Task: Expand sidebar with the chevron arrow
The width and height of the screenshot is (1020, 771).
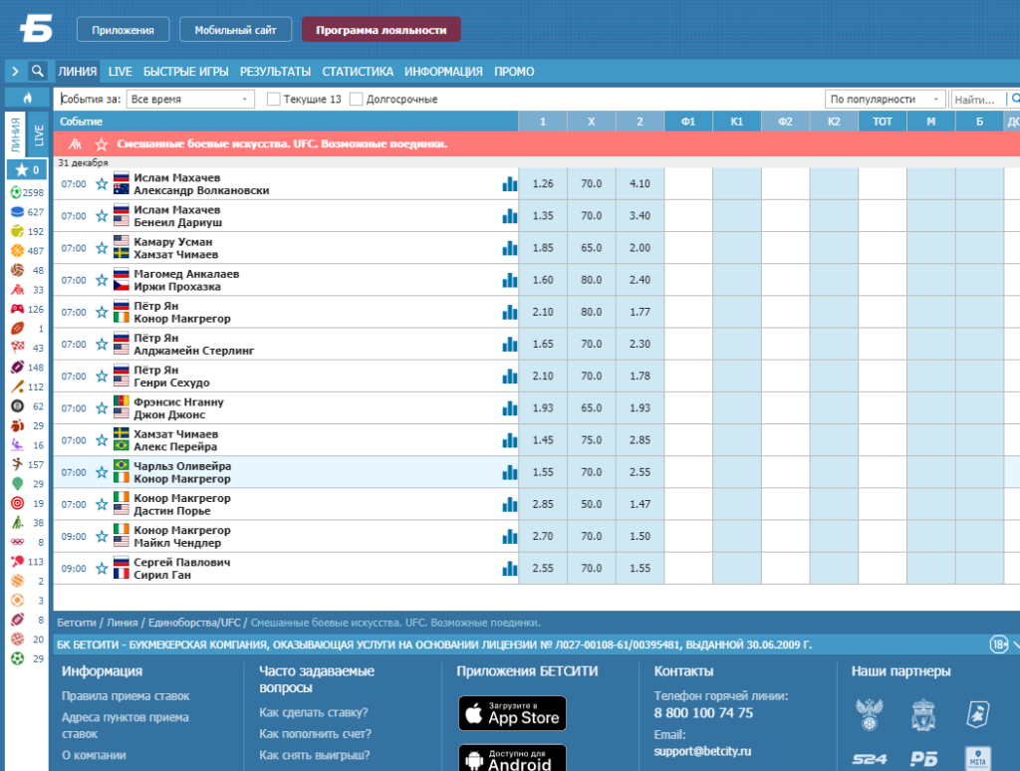Action: point(15,71)
